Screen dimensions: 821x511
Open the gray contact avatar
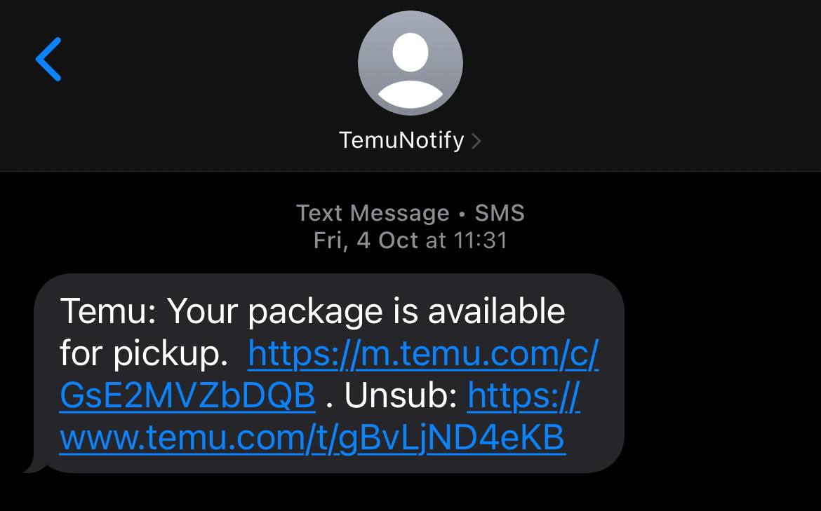[x=410, y=63]
